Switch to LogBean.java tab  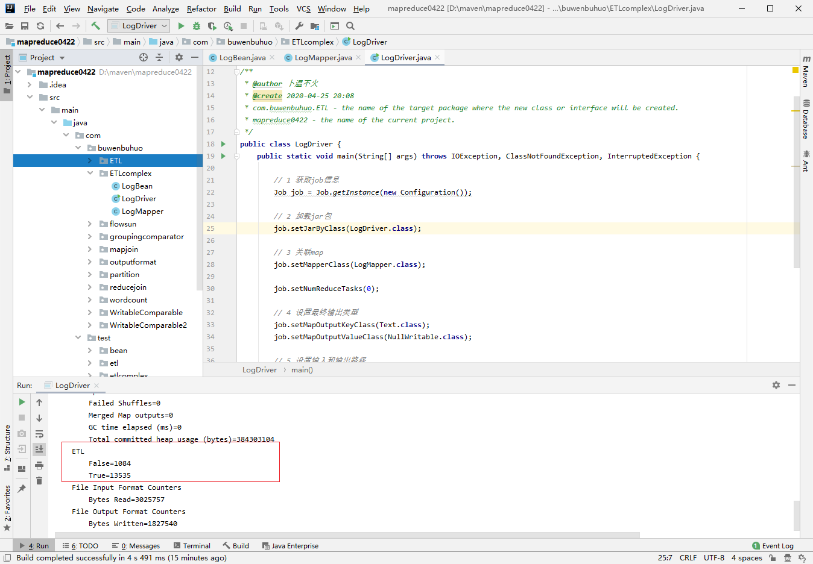tap(242, 57)
